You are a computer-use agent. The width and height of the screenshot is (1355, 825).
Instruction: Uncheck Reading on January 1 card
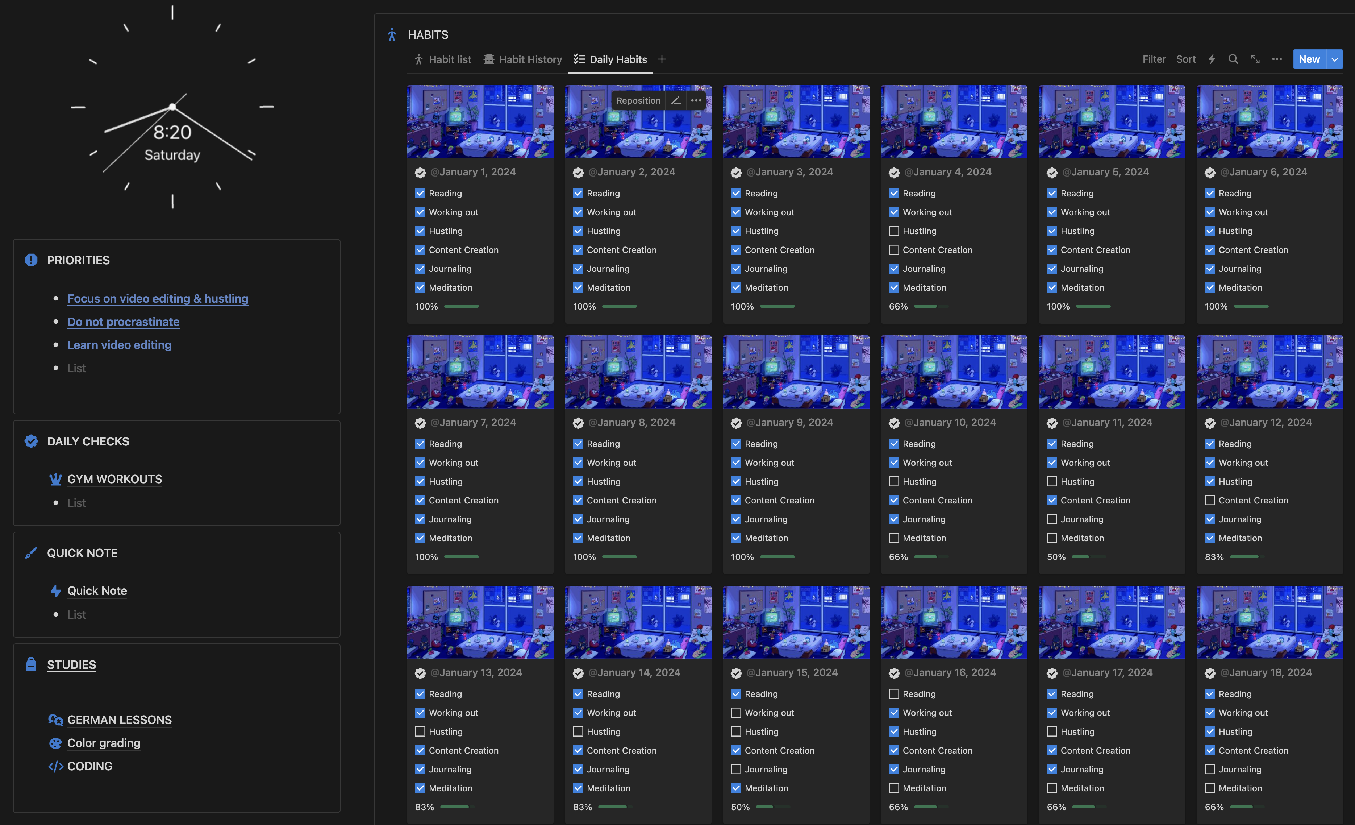[420, 193]
